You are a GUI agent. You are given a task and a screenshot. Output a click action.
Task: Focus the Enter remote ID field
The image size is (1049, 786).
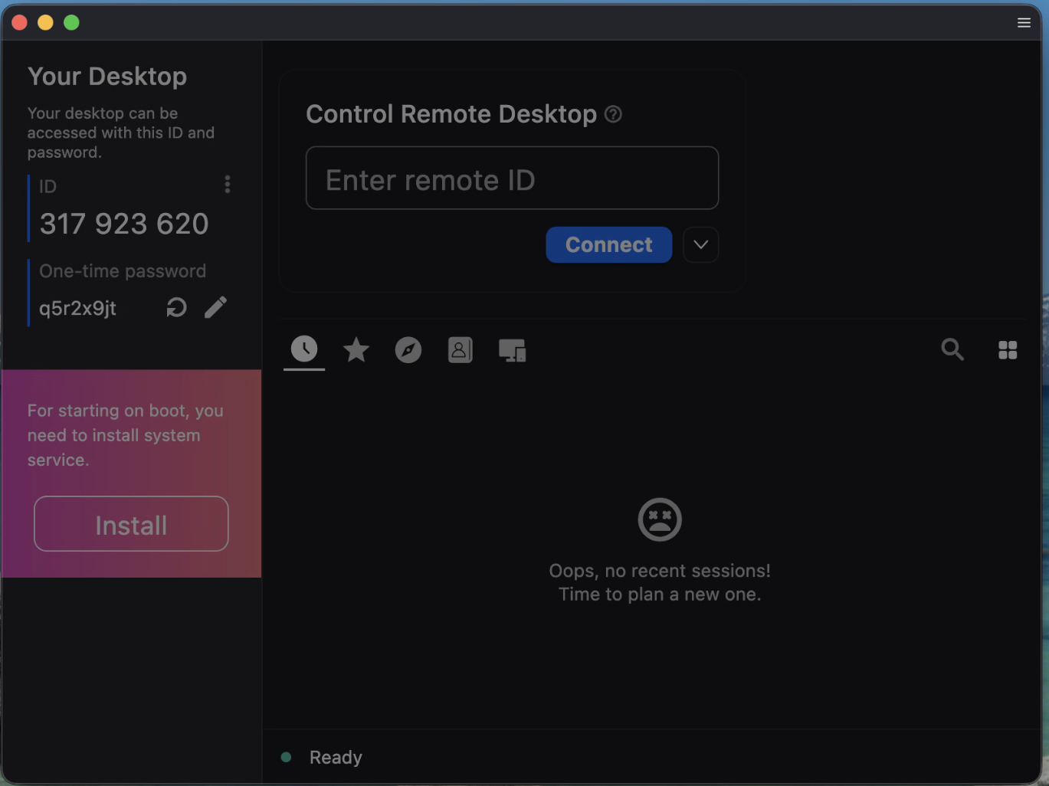pos(512,178)
